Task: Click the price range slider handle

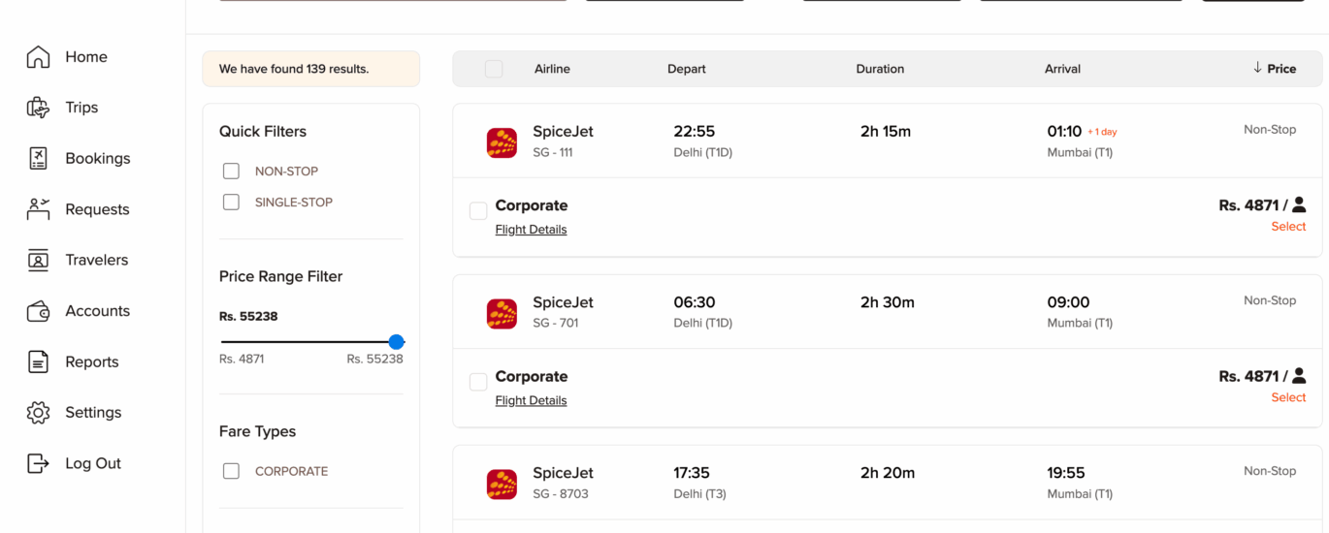Action: click(396, 342)
